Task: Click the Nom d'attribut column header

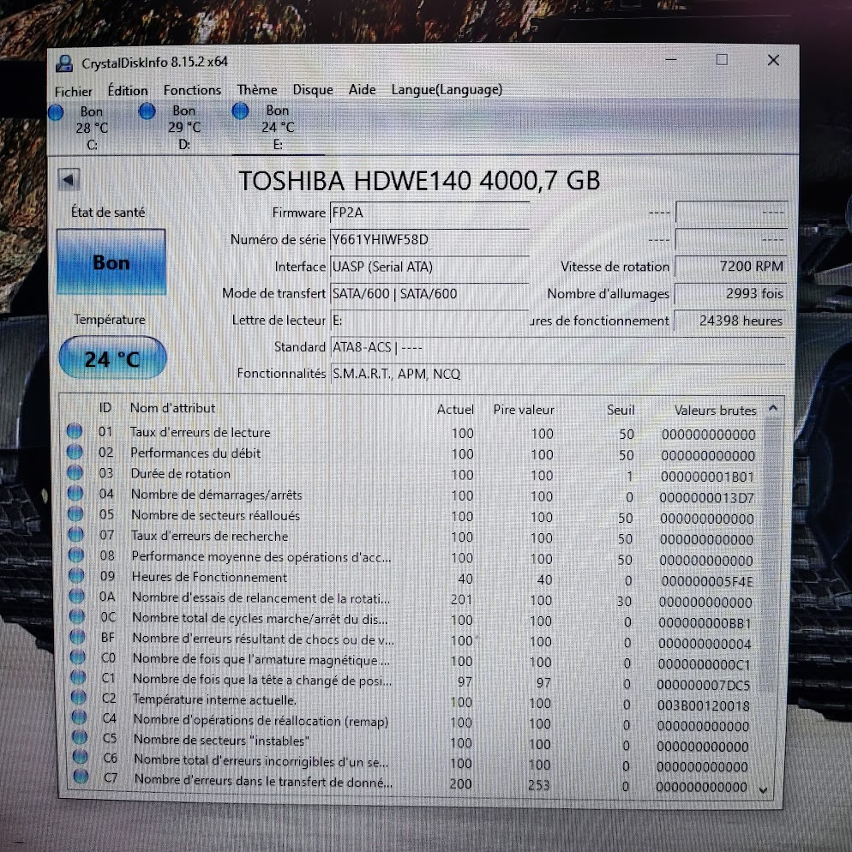Action: coord(173,408)
